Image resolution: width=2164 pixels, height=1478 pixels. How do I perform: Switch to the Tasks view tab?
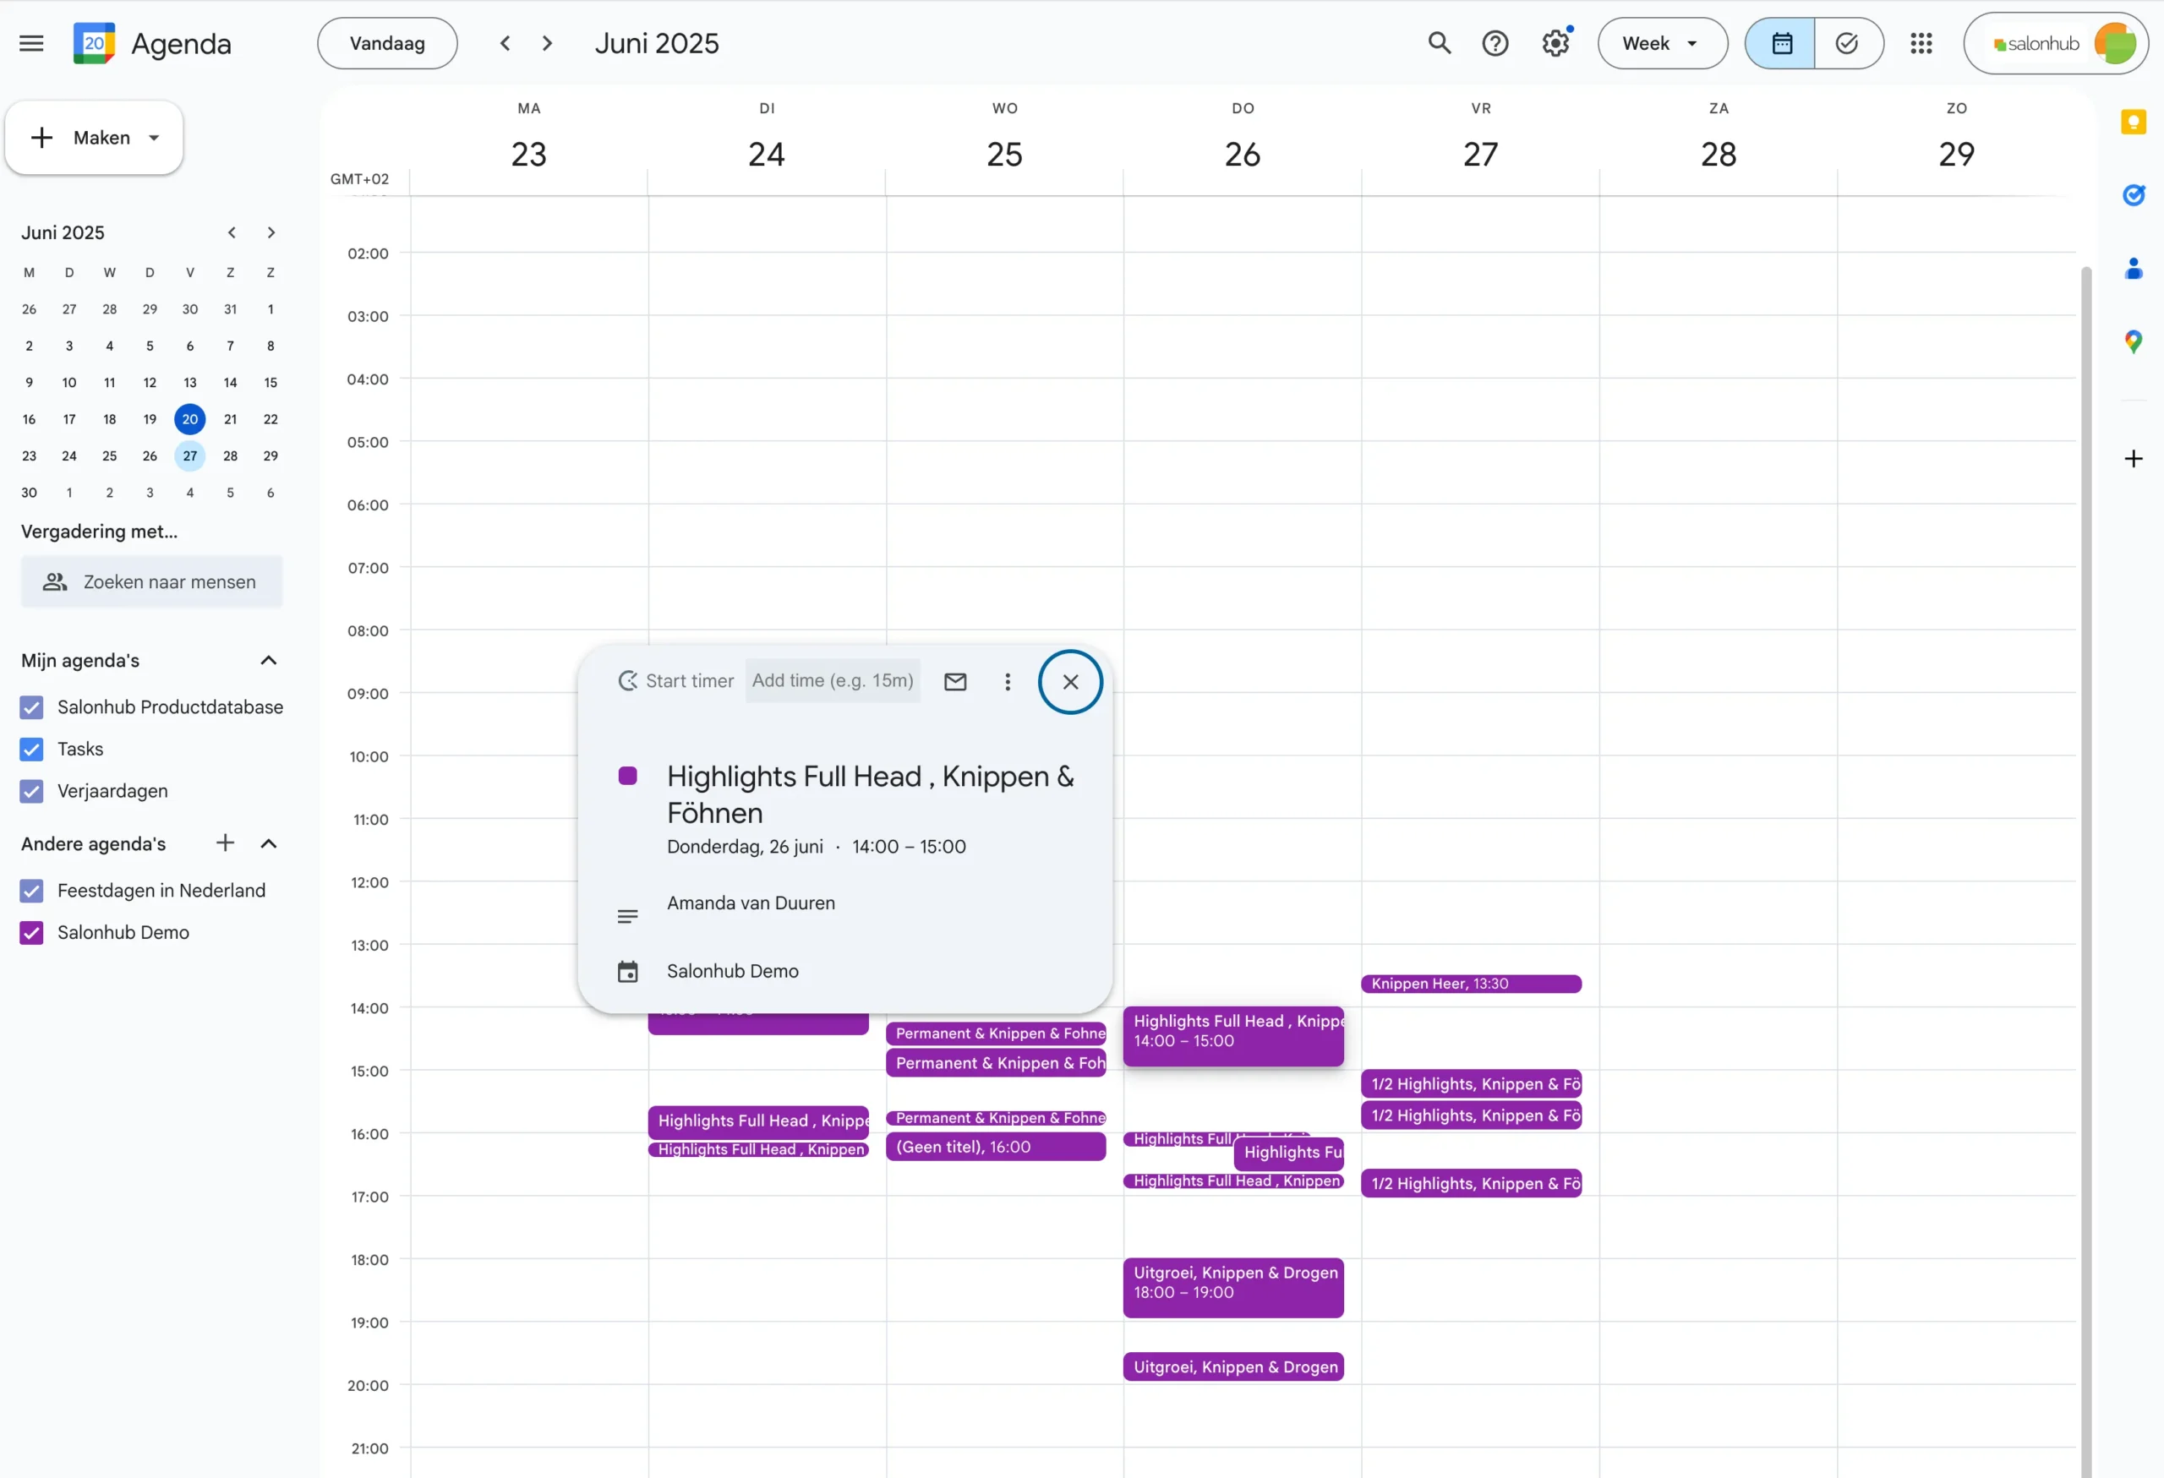pyautogui.click(x=1846, y=44)
